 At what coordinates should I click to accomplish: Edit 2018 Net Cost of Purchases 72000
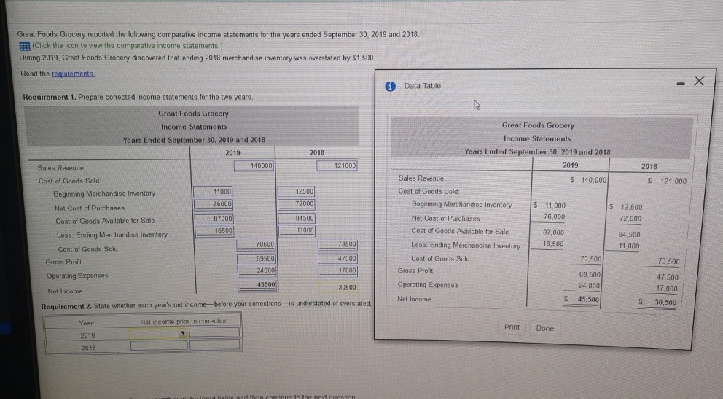click(x=297, y=203)
